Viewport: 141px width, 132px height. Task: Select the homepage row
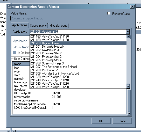pos(20,82)
